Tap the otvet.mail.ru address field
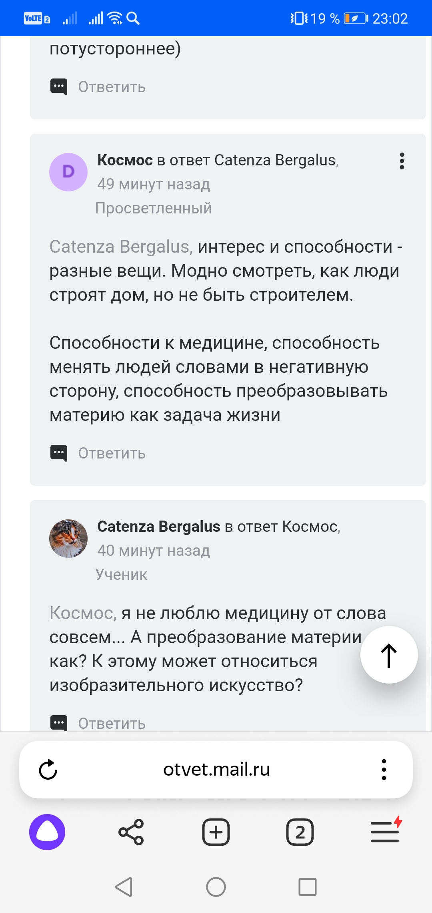 tap(216, 770)
